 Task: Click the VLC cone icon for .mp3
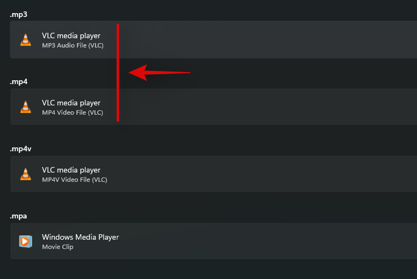point(26,40)
